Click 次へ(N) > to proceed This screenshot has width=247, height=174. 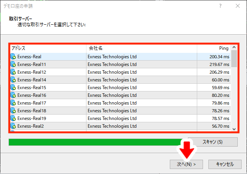(186, 164)
